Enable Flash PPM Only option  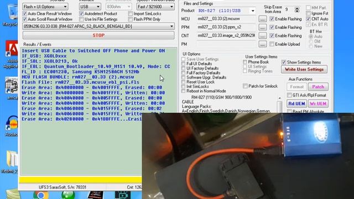(x=131, y=19)
